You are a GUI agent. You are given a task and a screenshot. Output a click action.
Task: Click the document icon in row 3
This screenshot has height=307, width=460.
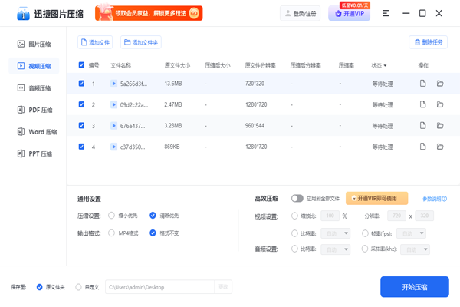[x=422, y=124]
